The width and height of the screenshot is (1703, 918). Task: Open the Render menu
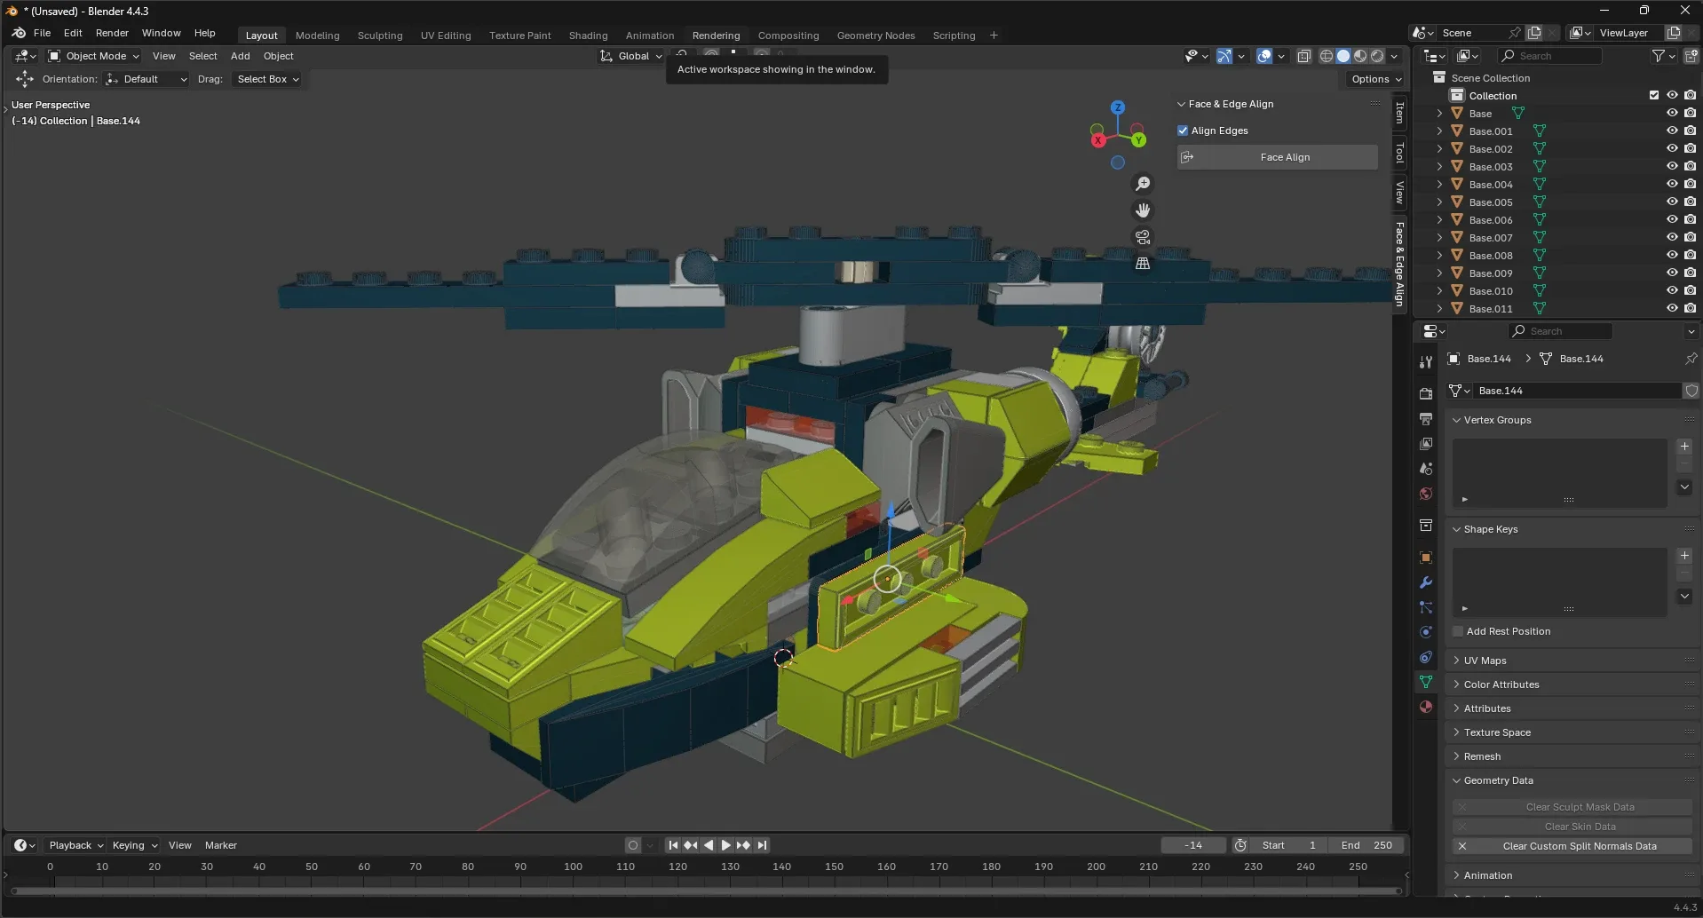coord(112,33)
